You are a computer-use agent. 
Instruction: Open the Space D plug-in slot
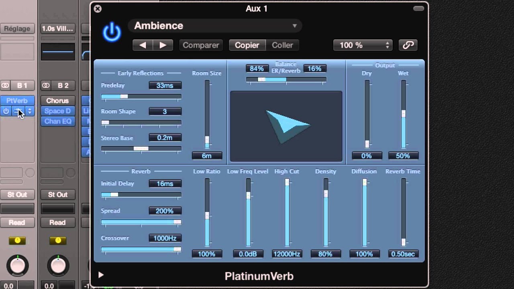coord(57,111)
